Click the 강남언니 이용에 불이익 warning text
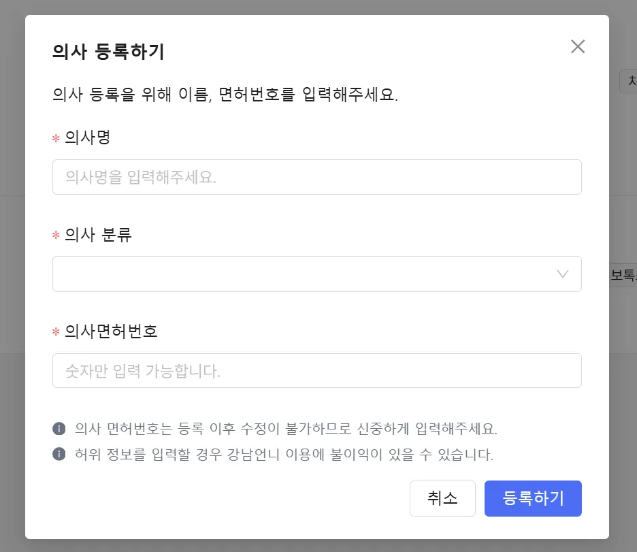The image size is (637, 552). (x=284, y=454)
